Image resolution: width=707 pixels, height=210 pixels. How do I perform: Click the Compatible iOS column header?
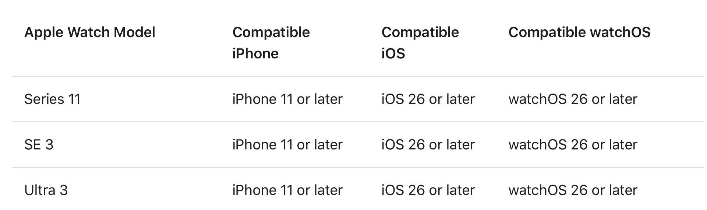[x=420, y=43]
